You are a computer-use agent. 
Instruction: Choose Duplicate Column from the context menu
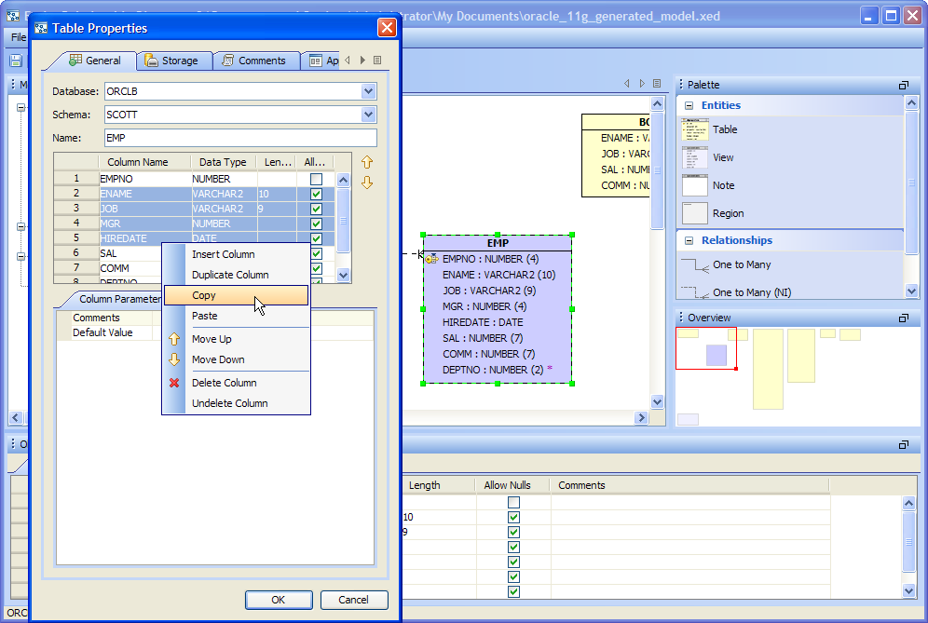coord(236,275)
